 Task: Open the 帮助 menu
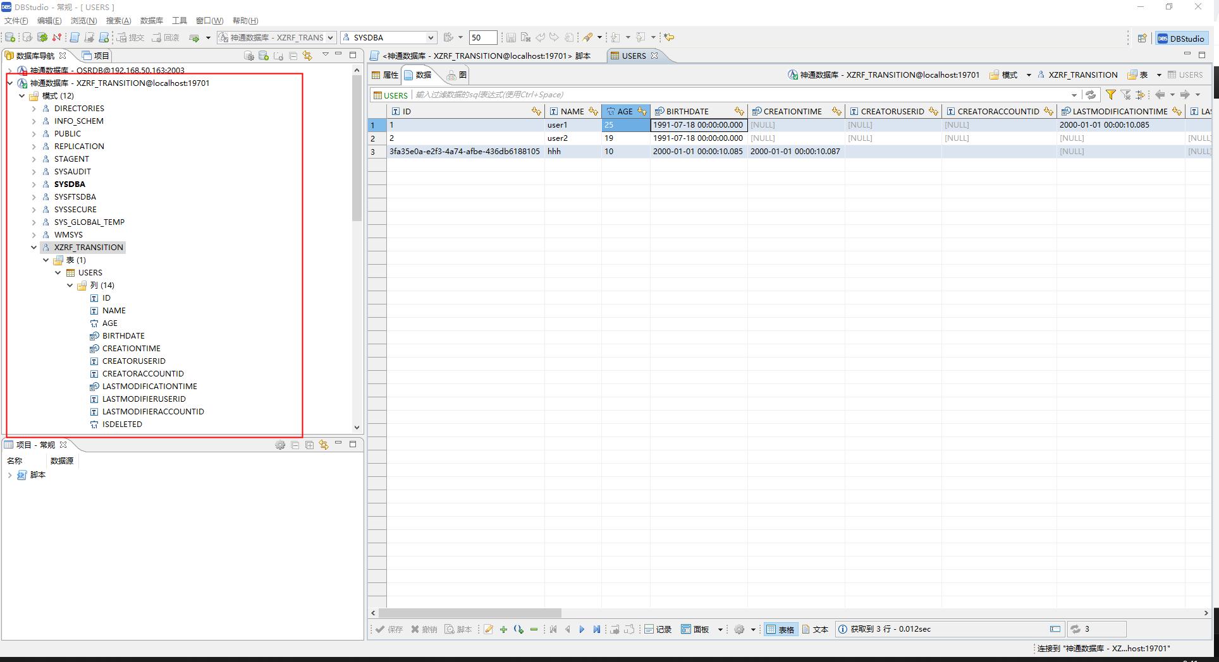pos(245,21)
